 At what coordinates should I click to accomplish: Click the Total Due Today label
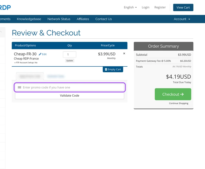(x=182, y=82)
